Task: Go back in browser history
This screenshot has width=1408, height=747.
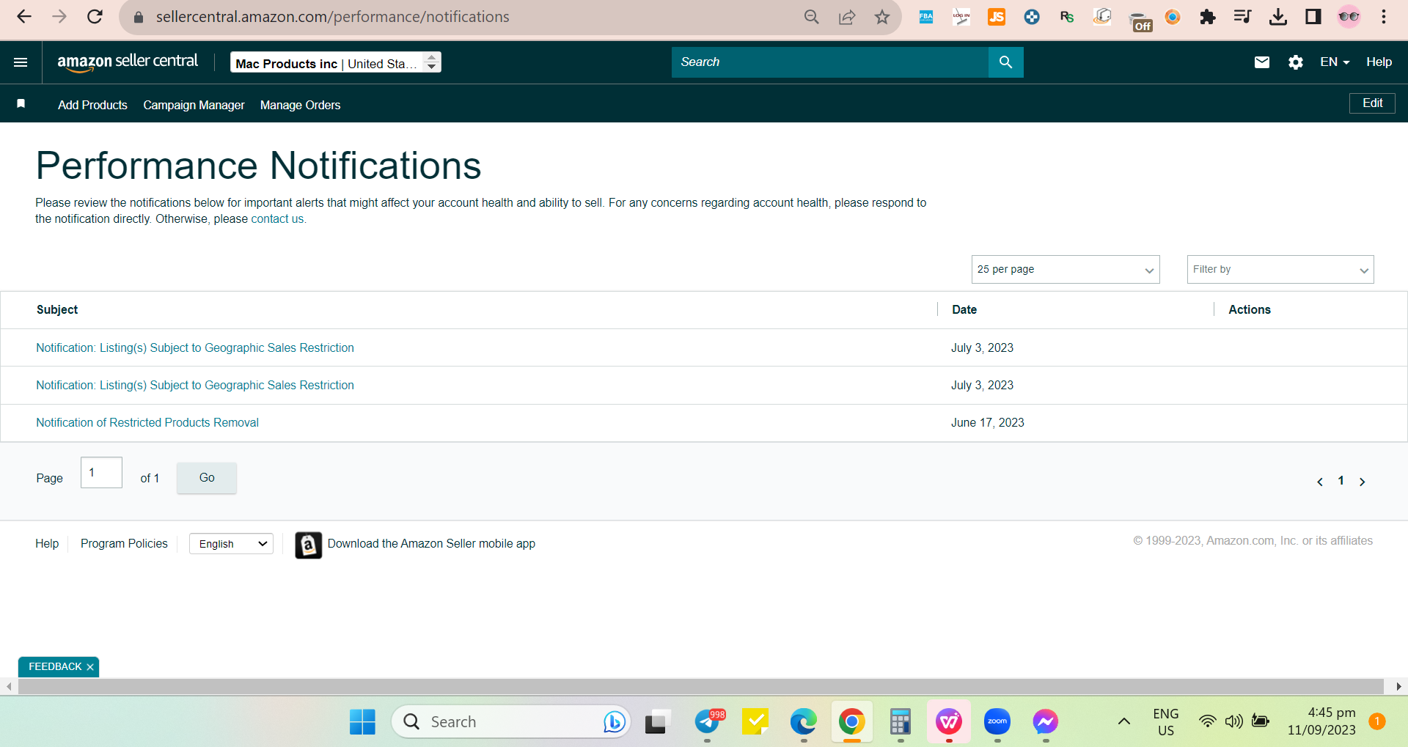Action: pos(24,17)
